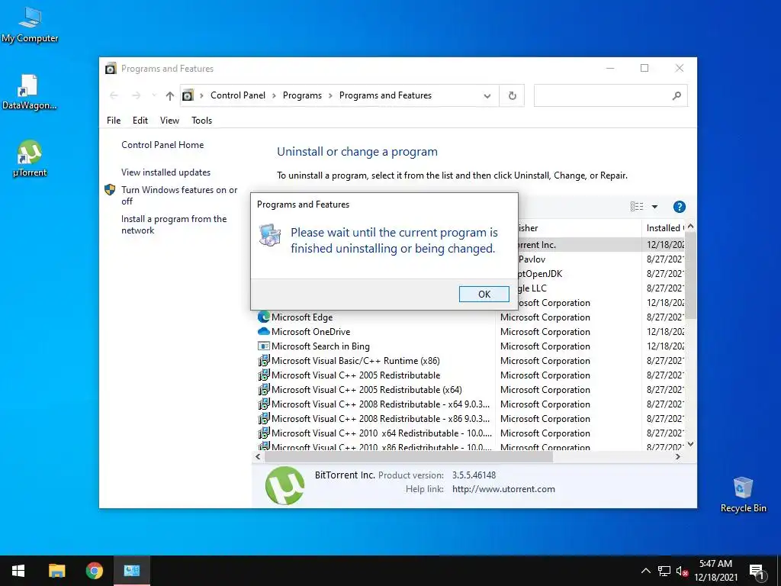Click the magnifier icon in search box
This screenshot has height=586, width=781.
[x=677, y=95]
